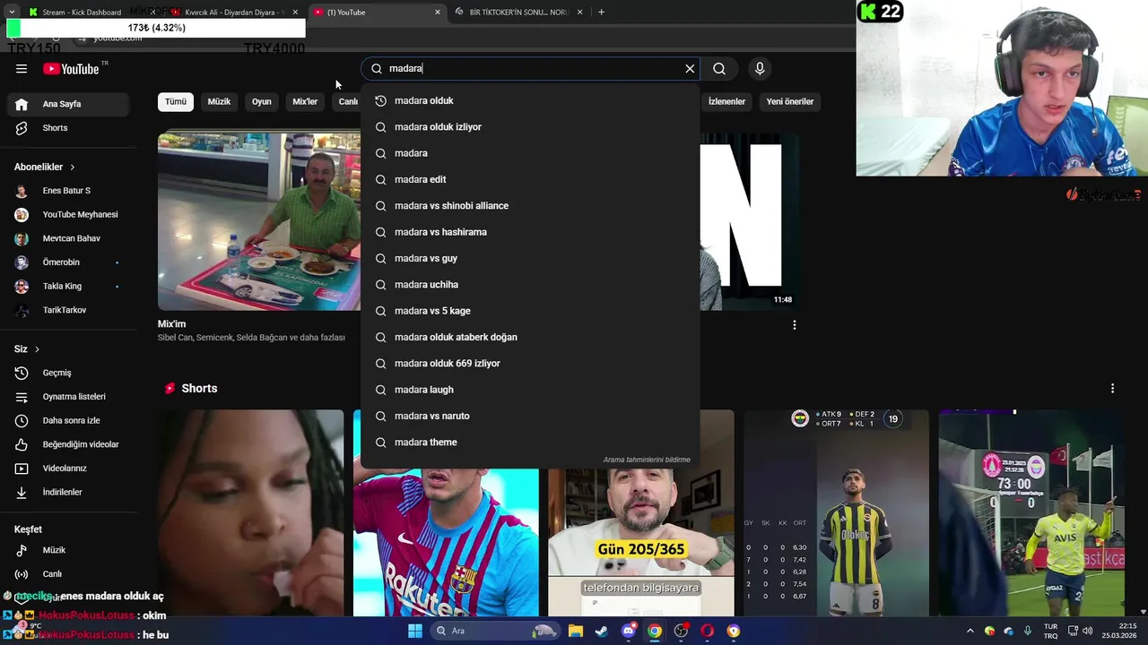Expand the Abonelikler section chevron
This screenshot has width=1148, height=645.
73,168
